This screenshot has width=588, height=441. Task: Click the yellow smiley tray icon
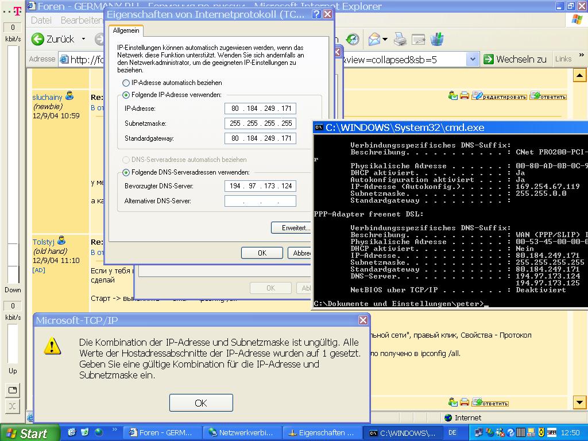(541, 433)
